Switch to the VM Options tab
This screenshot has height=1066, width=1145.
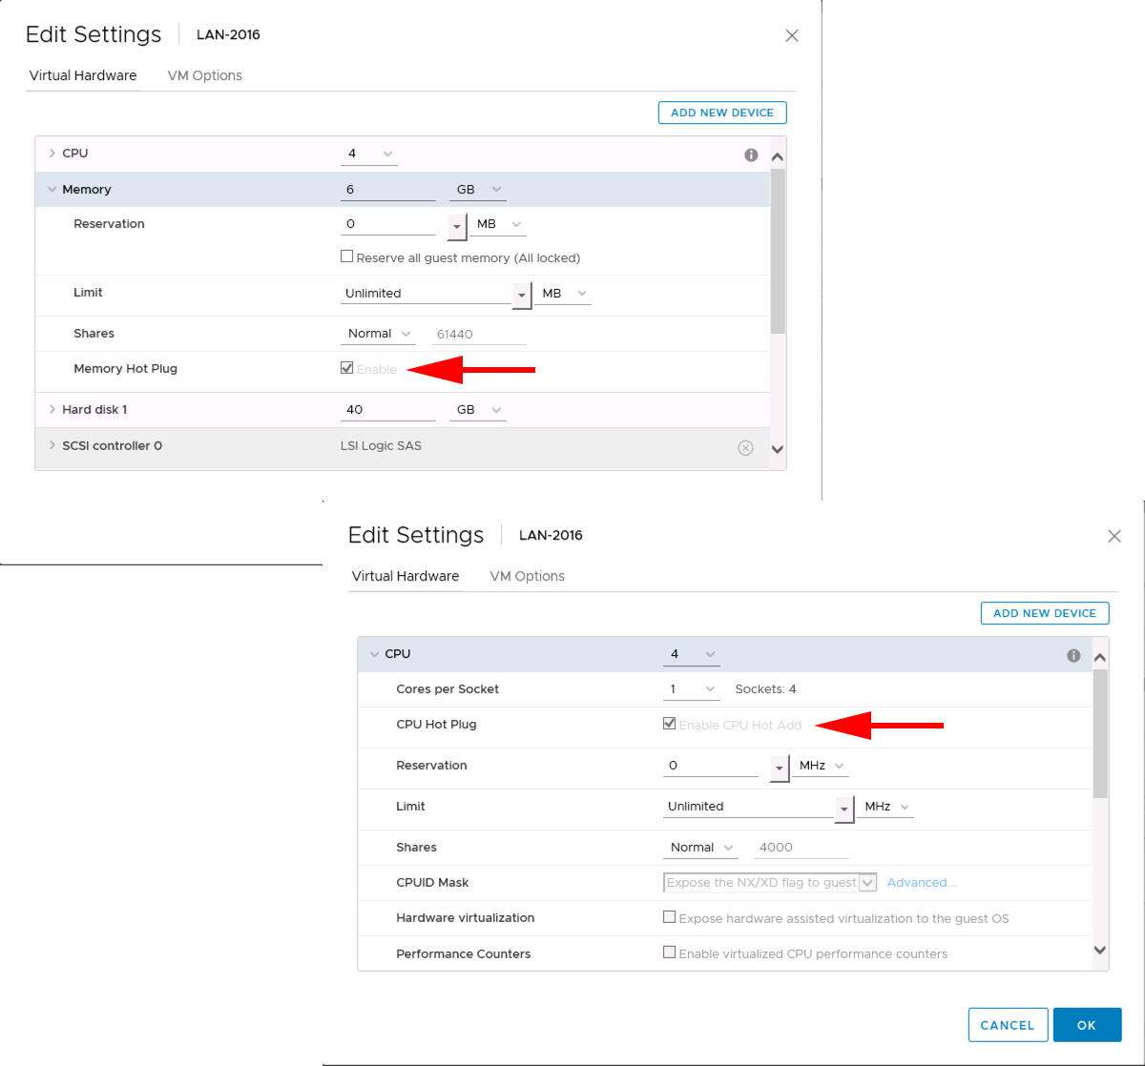203,75
